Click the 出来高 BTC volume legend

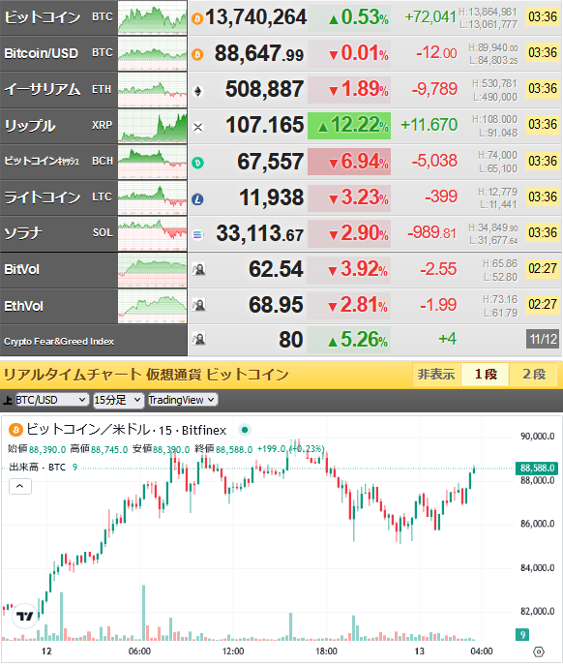(44, 468)
